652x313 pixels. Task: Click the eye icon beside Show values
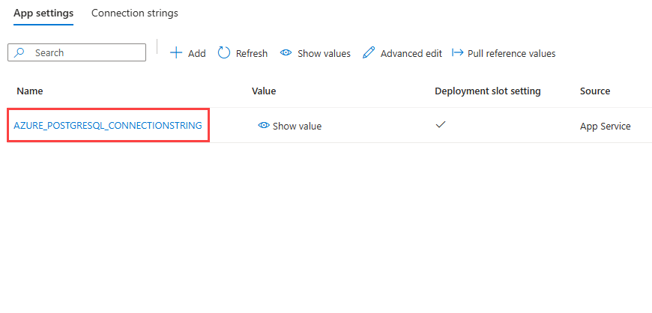tap(286, 53)
